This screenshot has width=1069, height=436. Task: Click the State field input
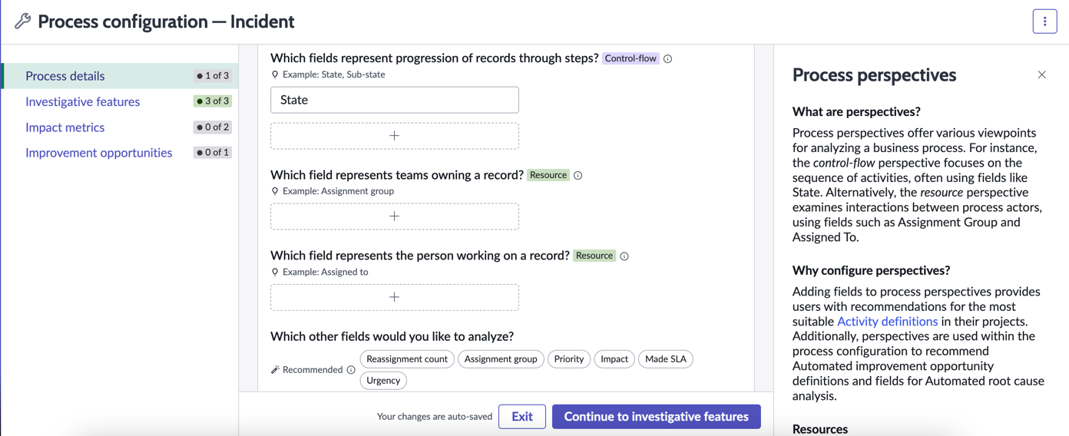coord(395,100)
